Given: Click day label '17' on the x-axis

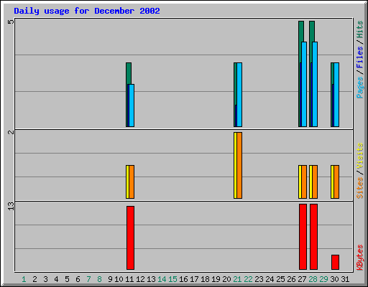Looking at the screenshot, I should 194,279.
